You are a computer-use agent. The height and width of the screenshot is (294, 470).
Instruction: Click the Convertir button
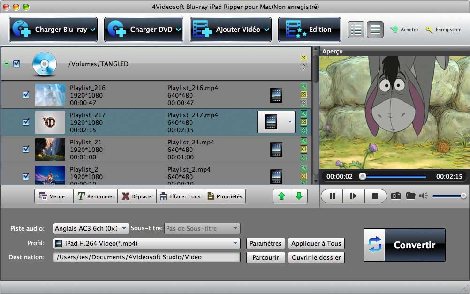click(x=404, y=245)
